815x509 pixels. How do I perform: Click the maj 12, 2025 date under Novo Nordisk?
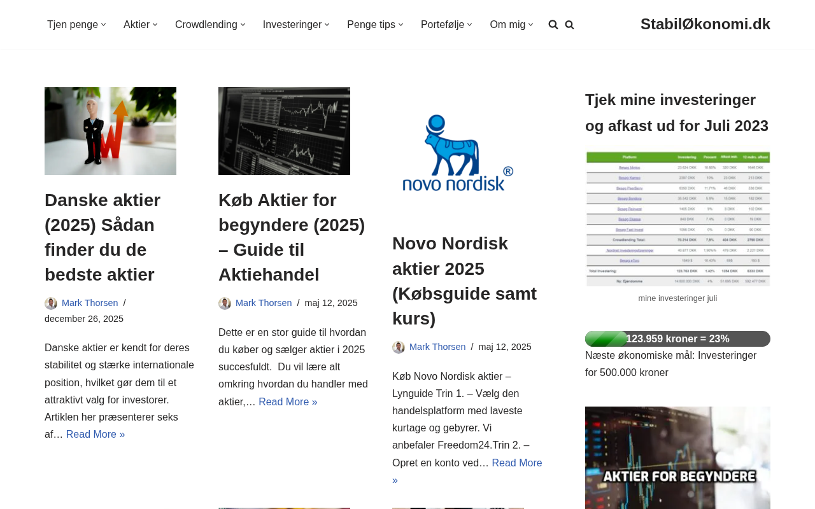coord(505,347)
